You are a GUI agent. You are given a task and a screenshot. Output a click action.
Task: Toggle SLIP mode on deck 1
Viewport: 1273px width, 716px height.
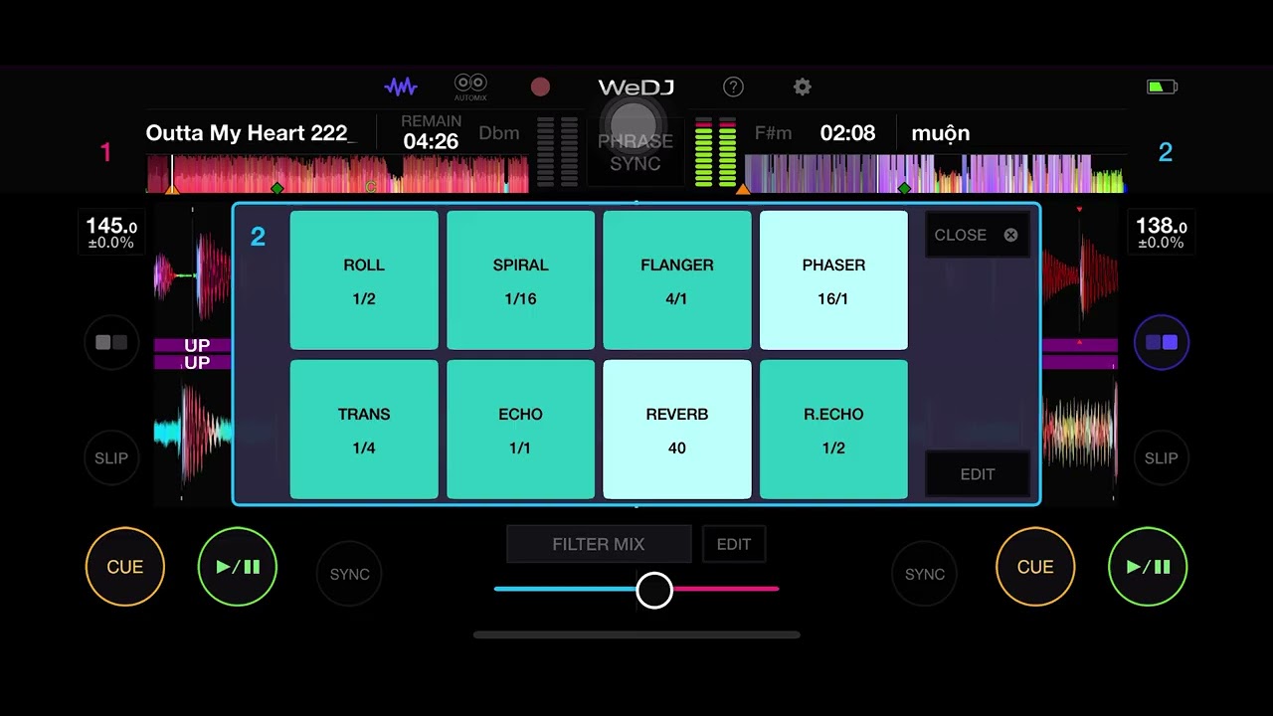111,457
